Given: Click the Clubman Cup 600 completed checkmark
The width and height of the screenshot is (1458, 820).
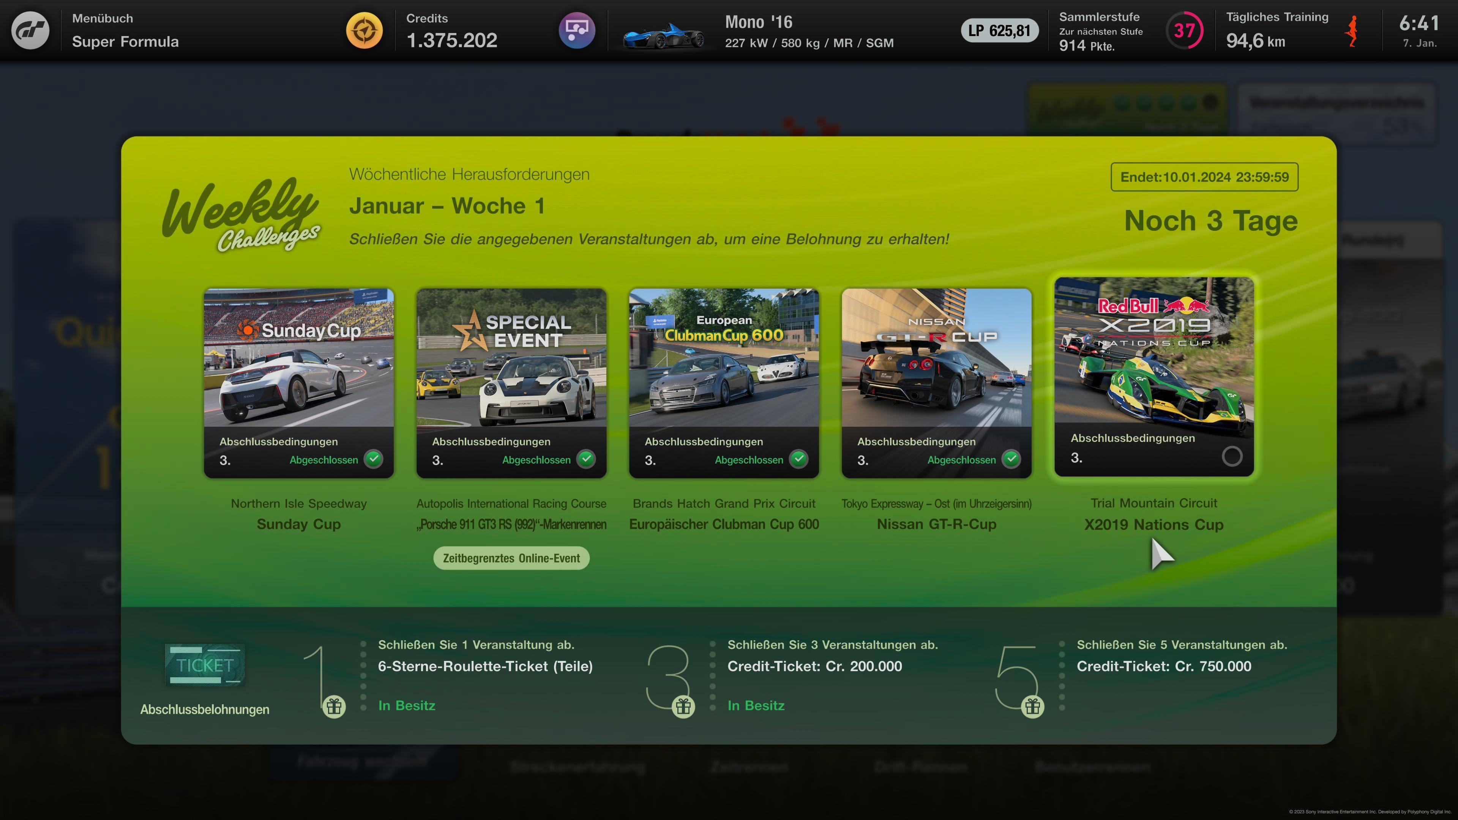Looking at the screenshot, I should click(798, 459).
